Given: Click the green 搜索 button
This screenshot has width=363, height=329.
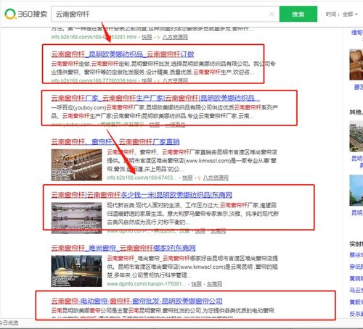Looking at the screenshot, I should tap(298, 14).
